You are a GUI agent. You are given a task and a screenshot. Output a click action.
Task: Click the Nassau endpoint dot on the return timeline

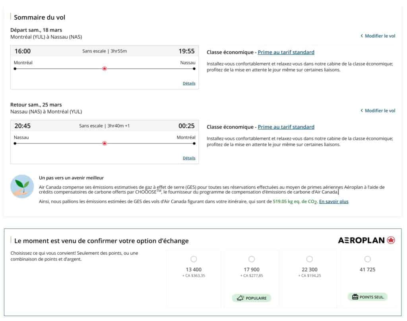tap(15, 143)
